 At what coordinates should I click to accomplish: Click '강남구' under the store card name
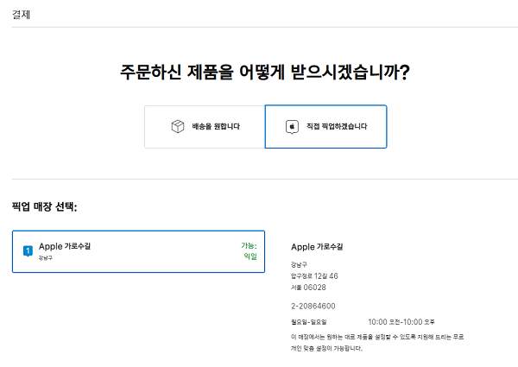click(x=46, y=258)
